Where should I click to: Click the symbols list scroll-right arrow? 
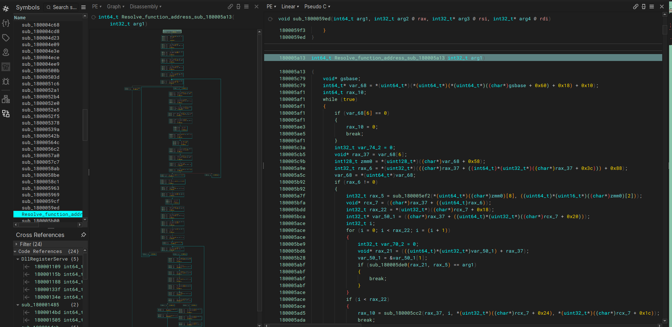pyautogui.click(x=80, y=225)
